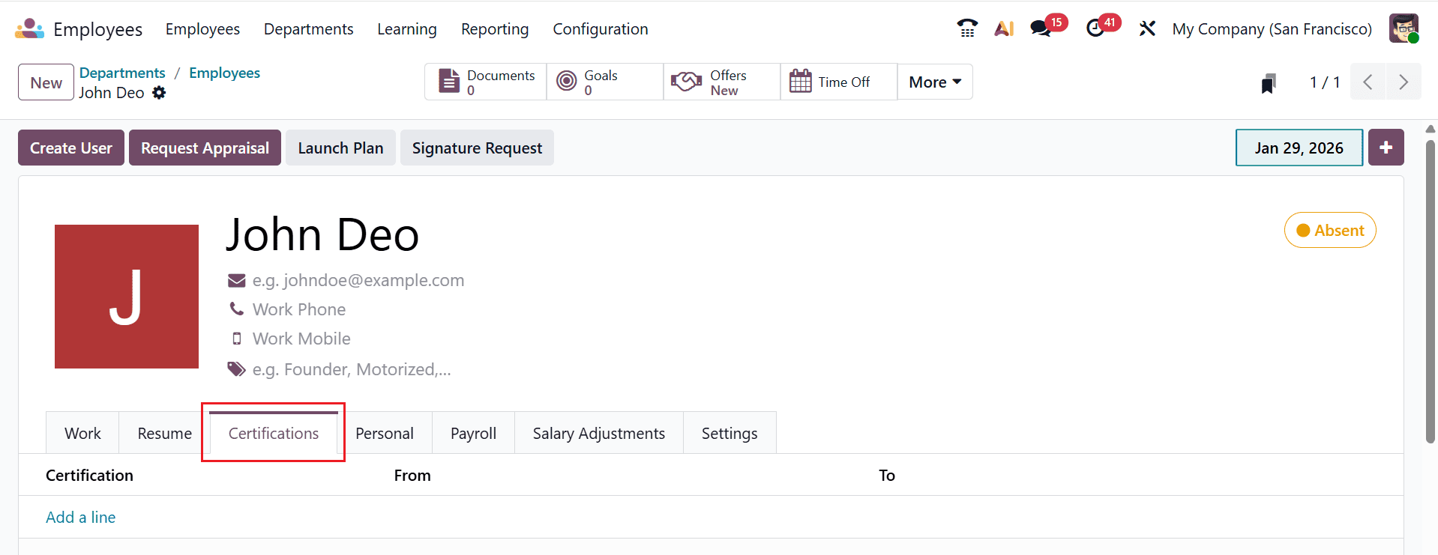Click the Request Appraisal button
The image size is (1438, 555).
click(205, 148)
